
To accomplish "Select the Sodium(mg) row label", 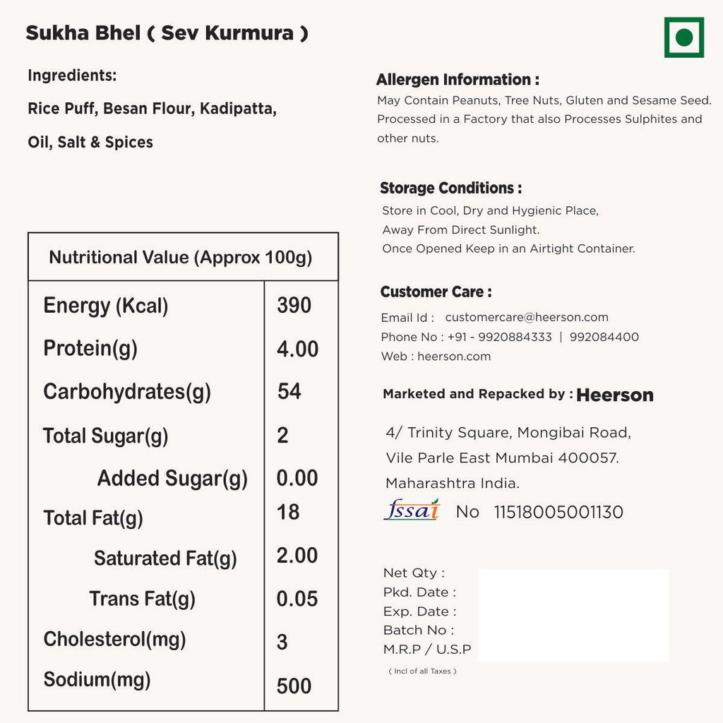I will coord(97,680).
